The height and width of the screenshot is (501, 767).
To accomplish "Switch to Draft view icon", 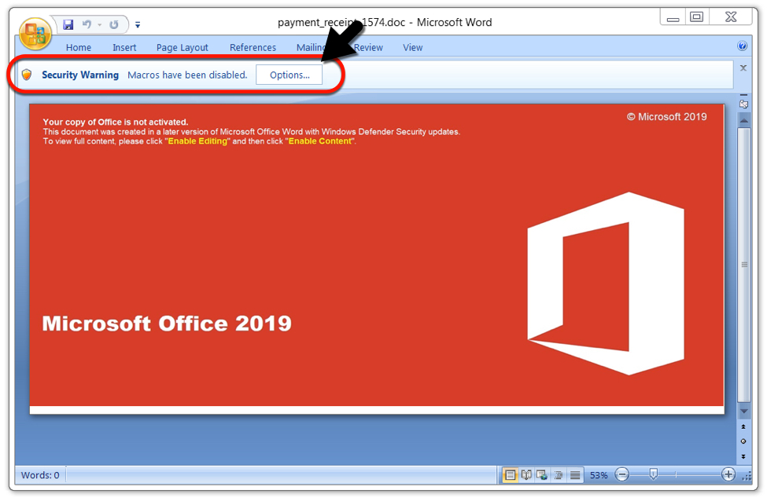I will pyautogui.click(x=575, y=474).
